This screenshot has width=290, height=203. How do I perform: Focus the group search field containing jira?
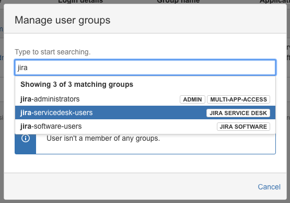point(145,67)
